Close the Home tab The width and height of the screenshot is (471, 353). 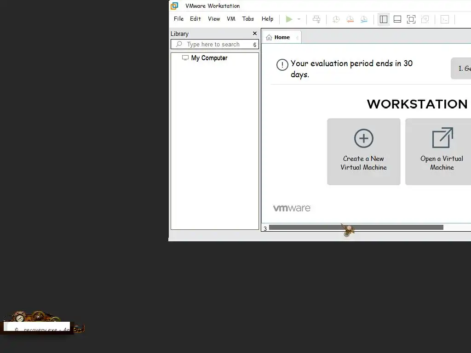click(297, 38)
